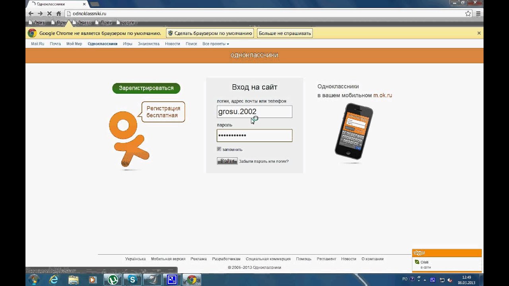Open the Cristi online Skype notification
The image size is (509, 286).
(447, 265)
